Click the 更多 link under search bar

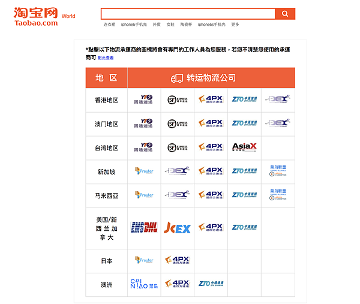point(235,25)
